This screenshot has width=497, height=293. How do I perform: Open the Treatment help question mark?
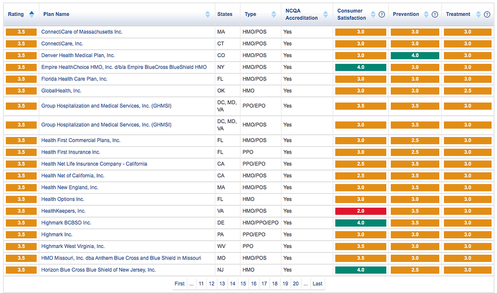pyautogui.click(x=487, y=15)
